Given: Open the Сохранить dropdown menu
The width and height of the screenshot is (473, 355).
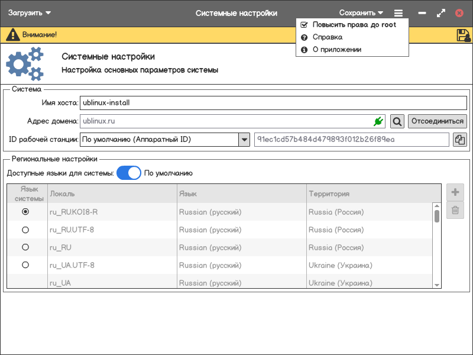Looking at the screenshot, I should tap(361, 12).
